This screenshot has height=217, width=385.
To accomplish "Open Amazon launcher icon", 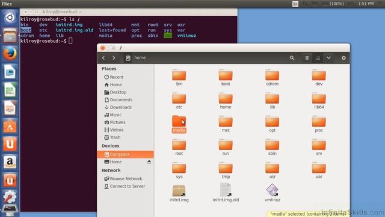I will pyautogui.click(x=10, y=162).
